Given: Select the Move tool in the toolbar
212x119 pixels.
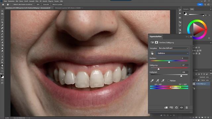Looking at the screenshot, I should click(x=2, y=11).
